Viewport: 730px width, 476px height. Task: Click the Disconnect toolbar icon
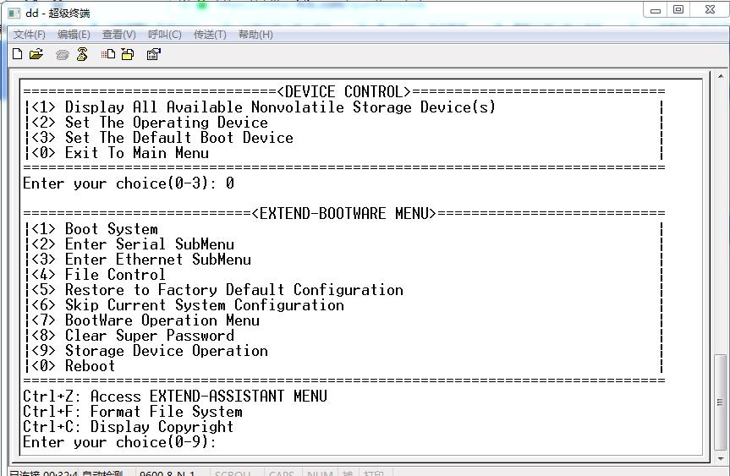pos(82,54)
